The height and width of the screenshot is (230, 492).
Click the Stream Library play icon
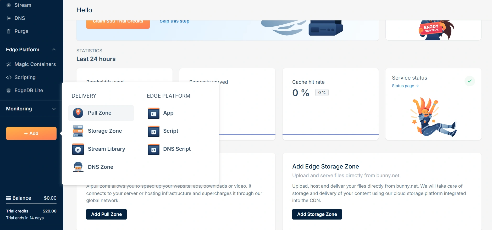point(78,149)
